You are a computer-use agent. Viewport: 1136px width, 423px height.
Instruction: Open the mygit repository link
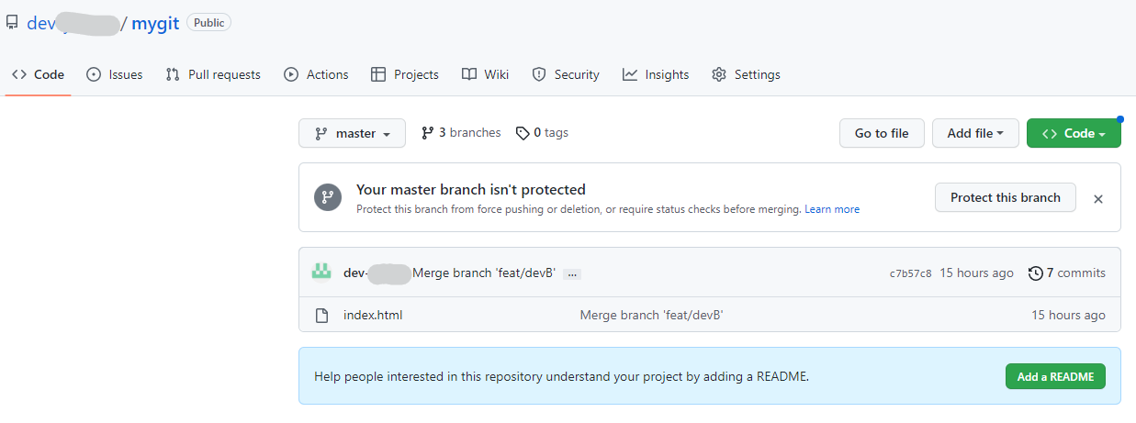[155, 24]
